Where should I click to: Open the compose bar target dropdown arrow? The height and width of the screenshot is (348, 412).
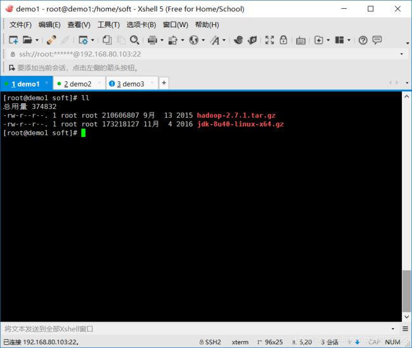393,328
